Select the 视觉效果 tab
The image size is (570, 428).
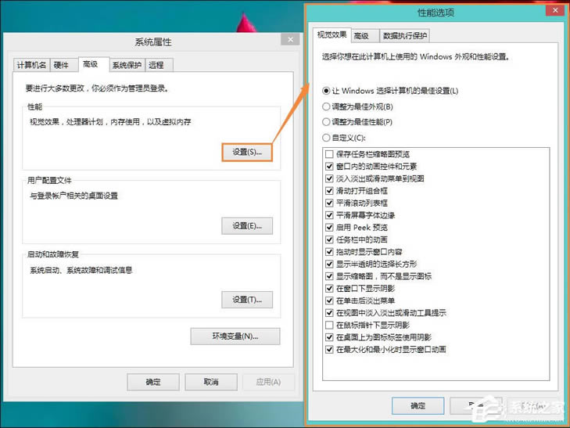pyautogui.click(x=332, y=34)
